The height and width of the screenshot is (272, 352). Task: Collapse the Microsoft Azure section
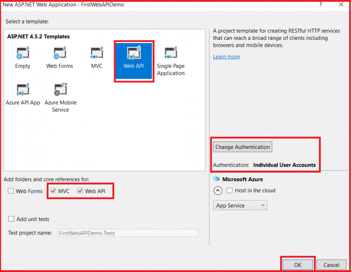[x=218, y=190]
